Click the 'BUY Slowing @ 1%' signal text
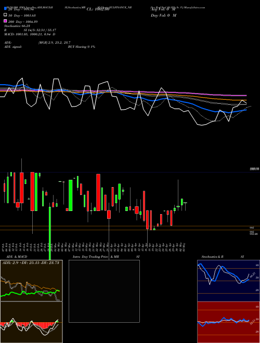Image resolution: width=260 pixels, height=343 pixels. (82, 47)
